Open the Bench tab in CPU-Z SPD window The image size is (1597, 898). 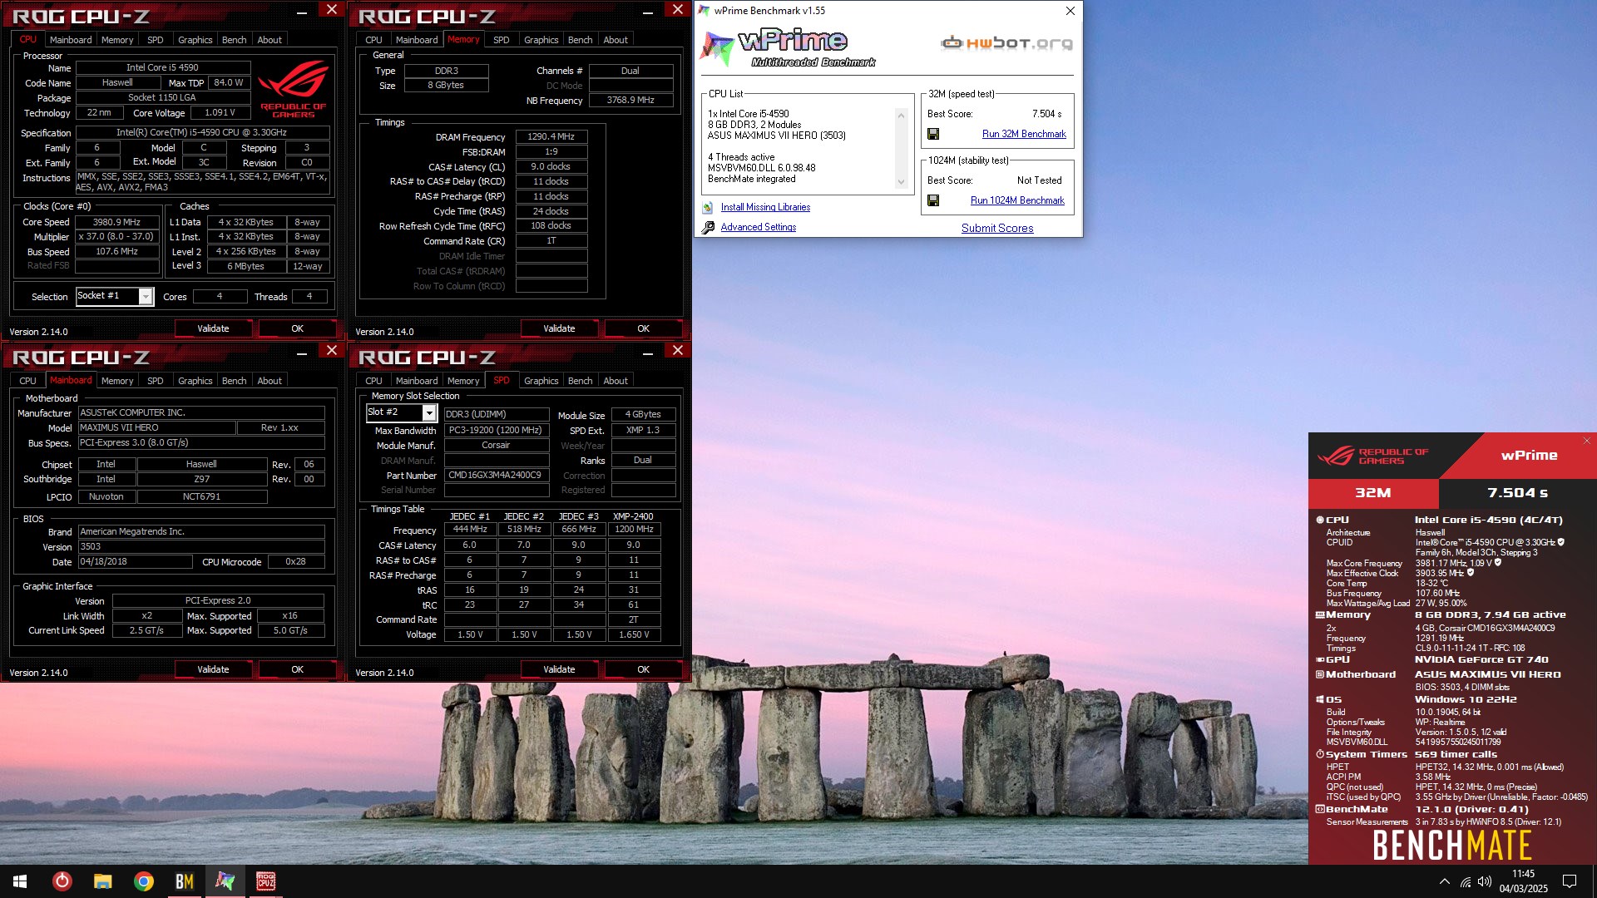point(580,381)
